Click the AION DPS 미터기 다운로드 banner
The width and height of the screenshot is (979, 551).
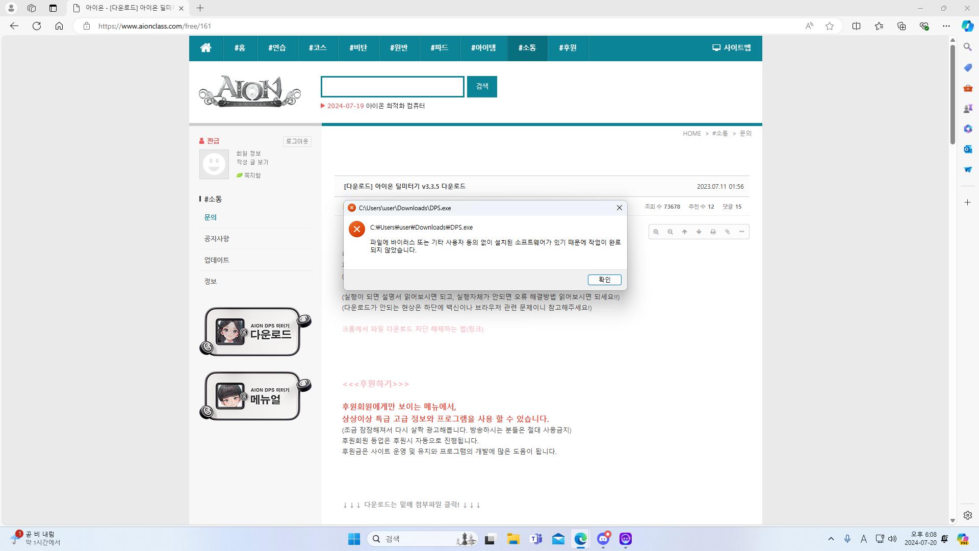255,332
